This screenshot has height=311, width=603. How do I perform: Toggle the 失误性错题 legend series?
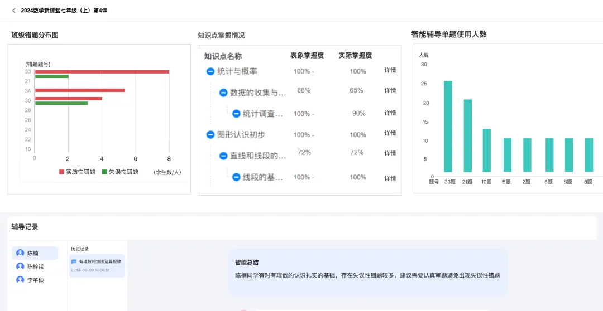coord(119,172)
